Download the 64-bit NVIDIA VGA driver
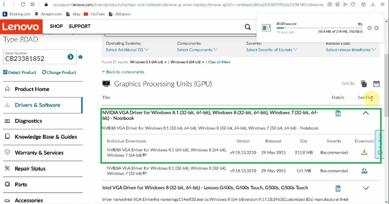The image size is (389, 204). 364,152
